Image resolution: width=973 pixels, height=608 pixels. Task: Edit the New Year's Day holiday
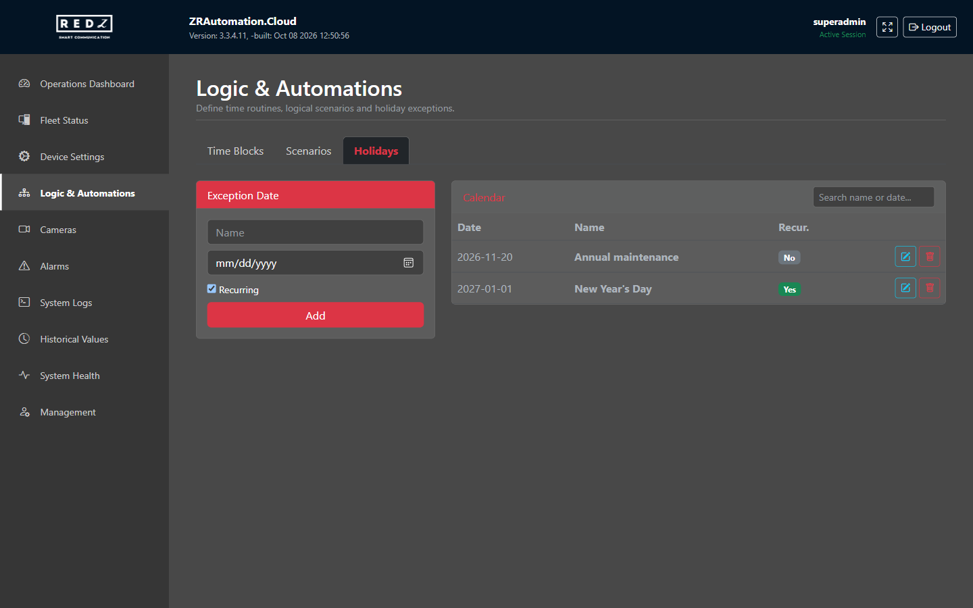click(905, 288)
